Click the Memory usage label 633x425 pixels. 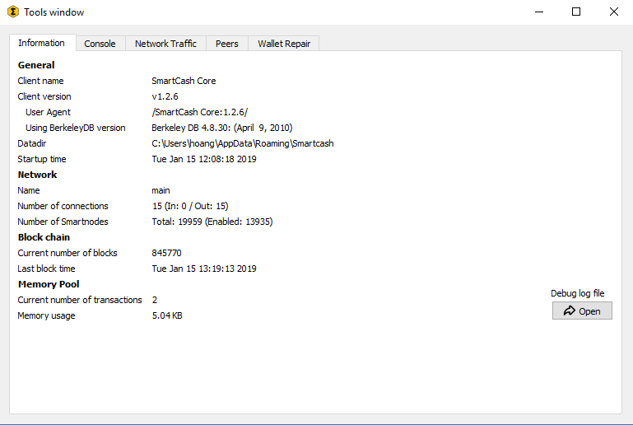46,315
